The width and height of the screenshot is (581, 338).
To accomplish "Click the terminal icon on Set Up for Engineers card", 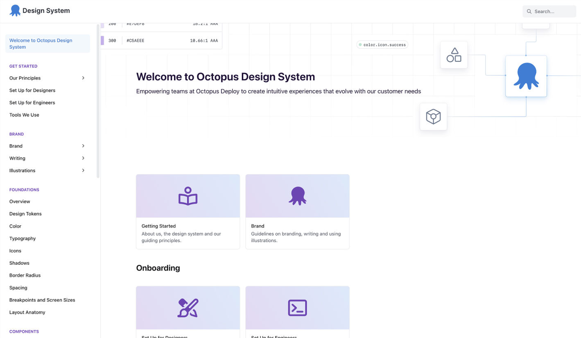I will [x=297, y=307].
